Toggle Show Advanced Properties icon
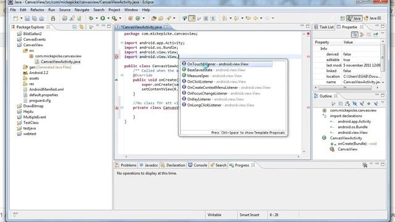395x222 pixels. [362, 35]
